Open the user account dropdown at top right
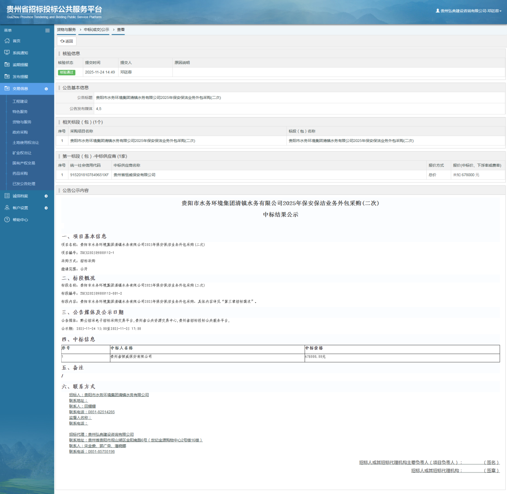 click(469, 11)
